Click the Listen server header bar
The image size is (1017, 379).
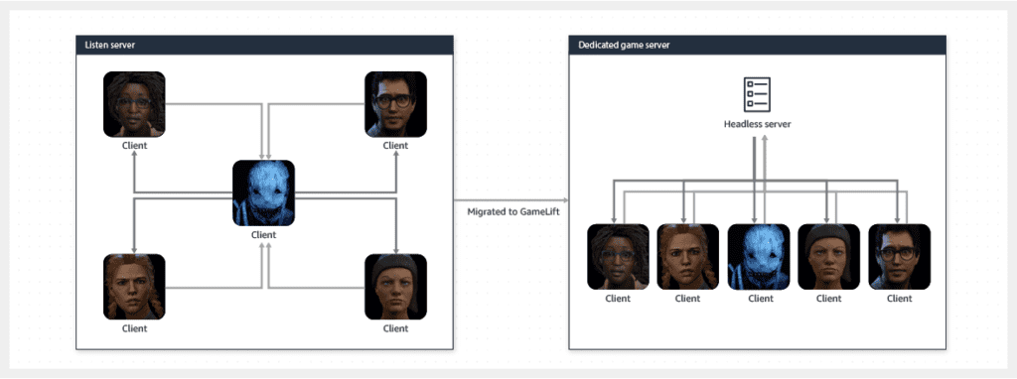click(x=264, y=45)
